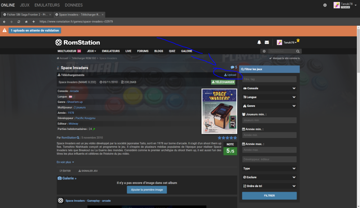This screenshot has width=360, height=208.
Task: Expand the Genre filter dropdown
Action: click(269, 106)
